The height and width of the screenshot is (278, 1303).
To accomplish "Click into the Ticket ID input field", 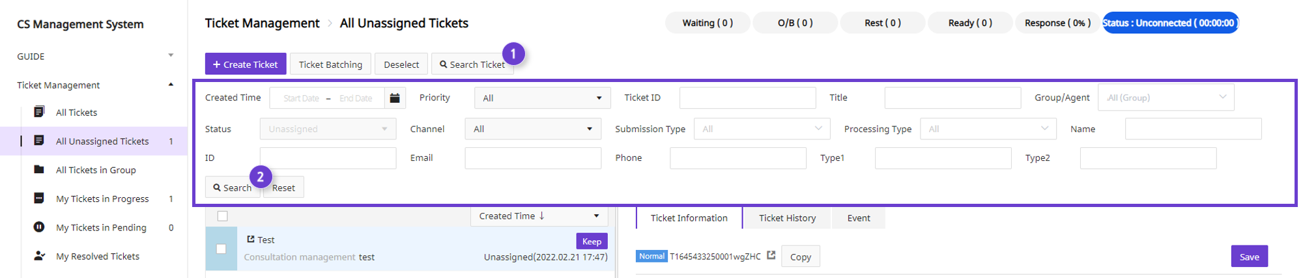I will pyautogui.click(x=748, y=98).
